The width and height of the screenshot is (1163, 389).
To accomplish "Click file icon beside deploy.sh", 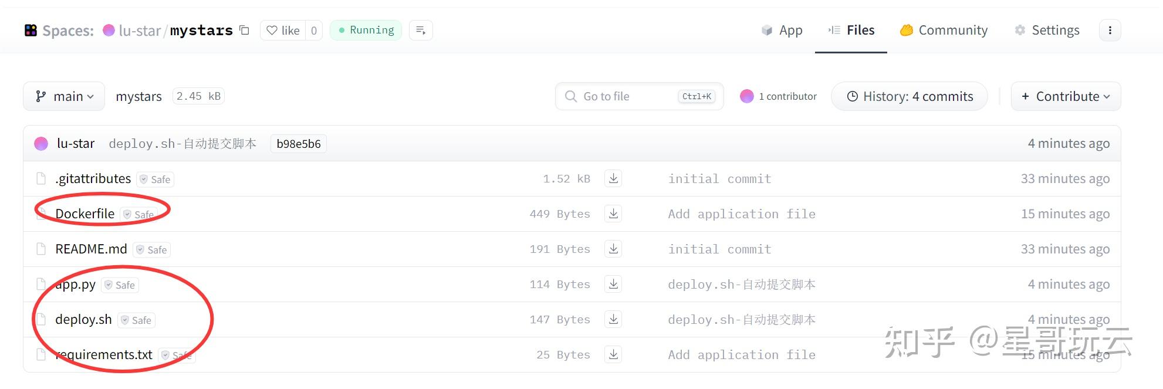I will (41, 319).
